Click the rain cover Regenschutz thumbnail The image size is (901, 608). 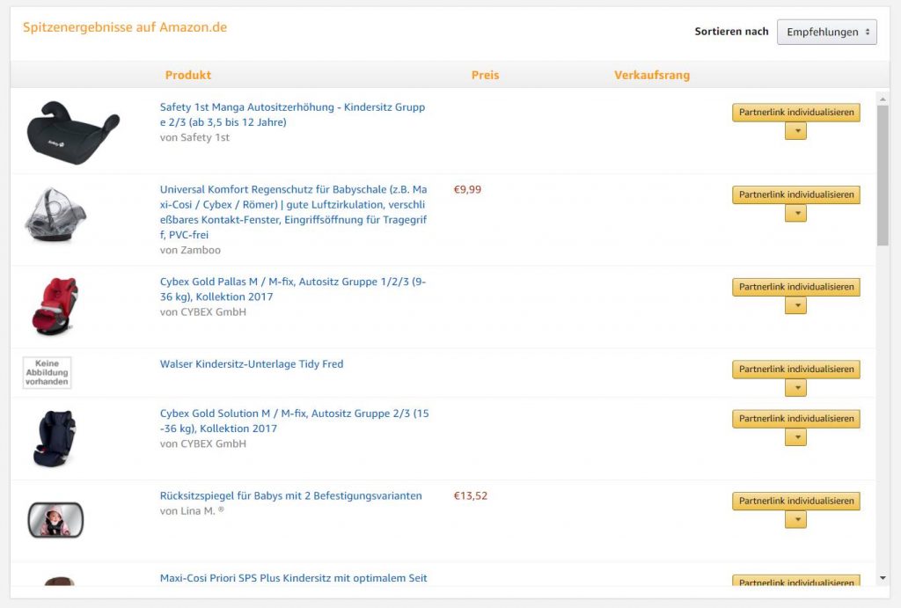55,215
